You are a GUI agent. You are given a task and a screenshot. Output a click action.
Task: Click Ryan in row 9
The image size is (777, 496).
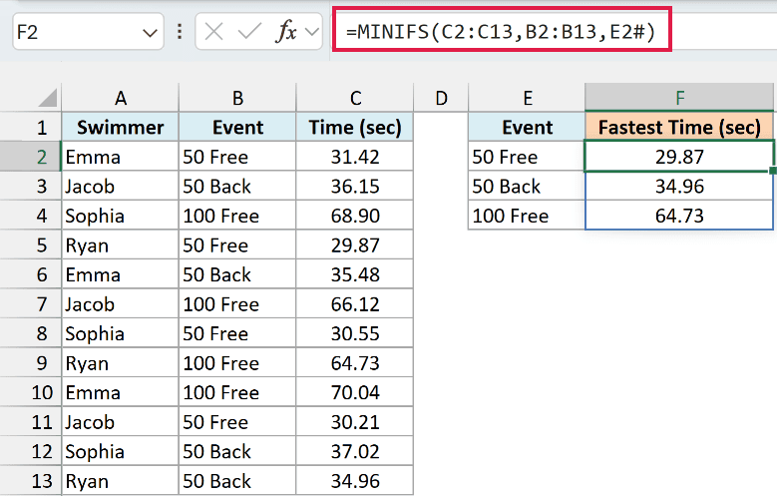120,363
